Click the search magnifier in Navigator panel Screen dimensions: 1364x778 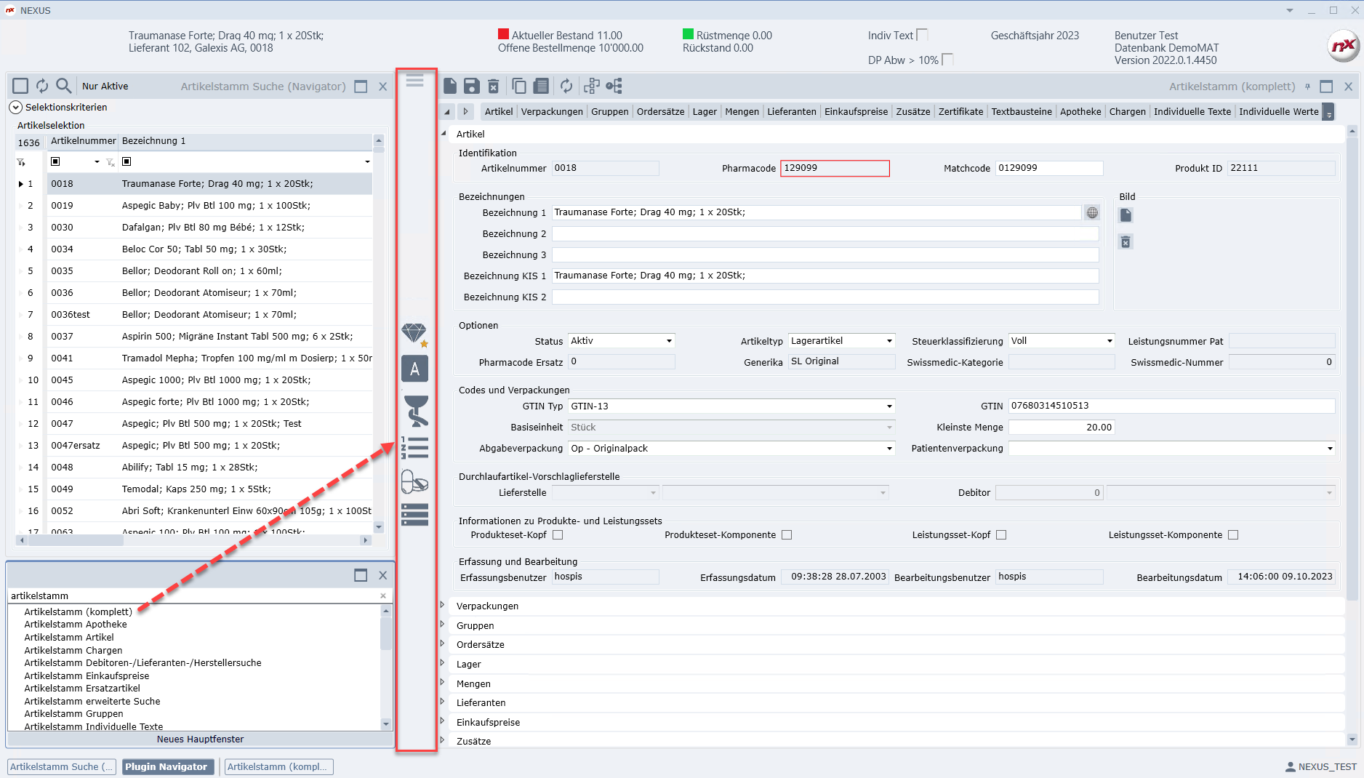tap(64, 86)
